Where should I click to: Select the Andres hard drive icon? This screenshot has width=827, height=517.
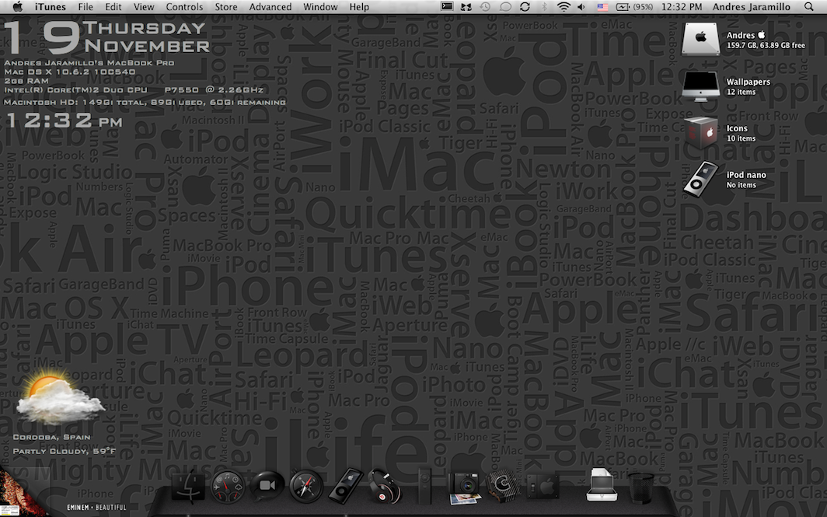click(700, 39)
